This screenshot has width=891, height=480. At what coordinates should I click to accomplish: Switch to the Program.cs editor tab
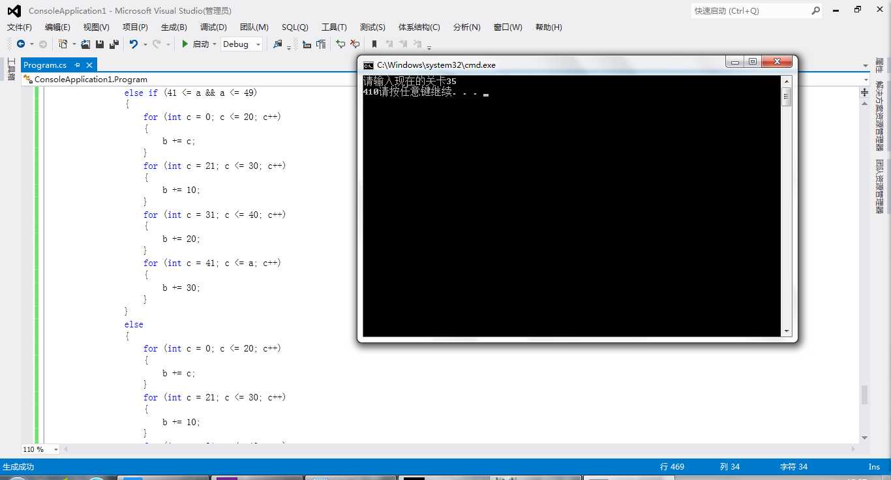tap(45, 65)
